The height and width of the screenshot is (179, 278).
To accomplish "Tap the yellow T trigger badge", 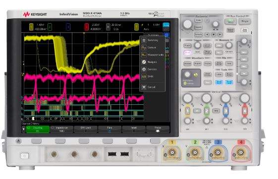I will coord(136,27).
